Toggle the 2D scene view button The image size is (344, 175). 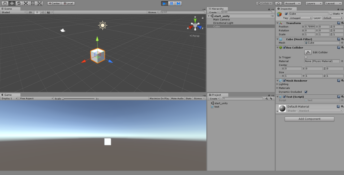click(30, 12)
